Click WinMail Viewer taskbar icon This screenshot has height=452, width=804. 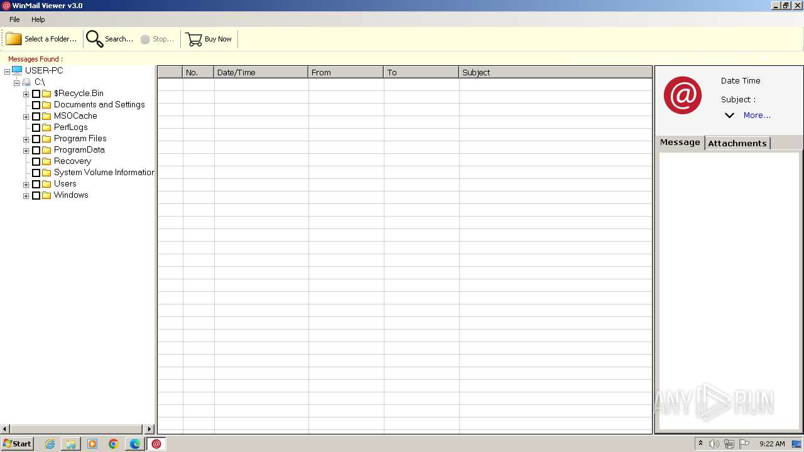156,444
